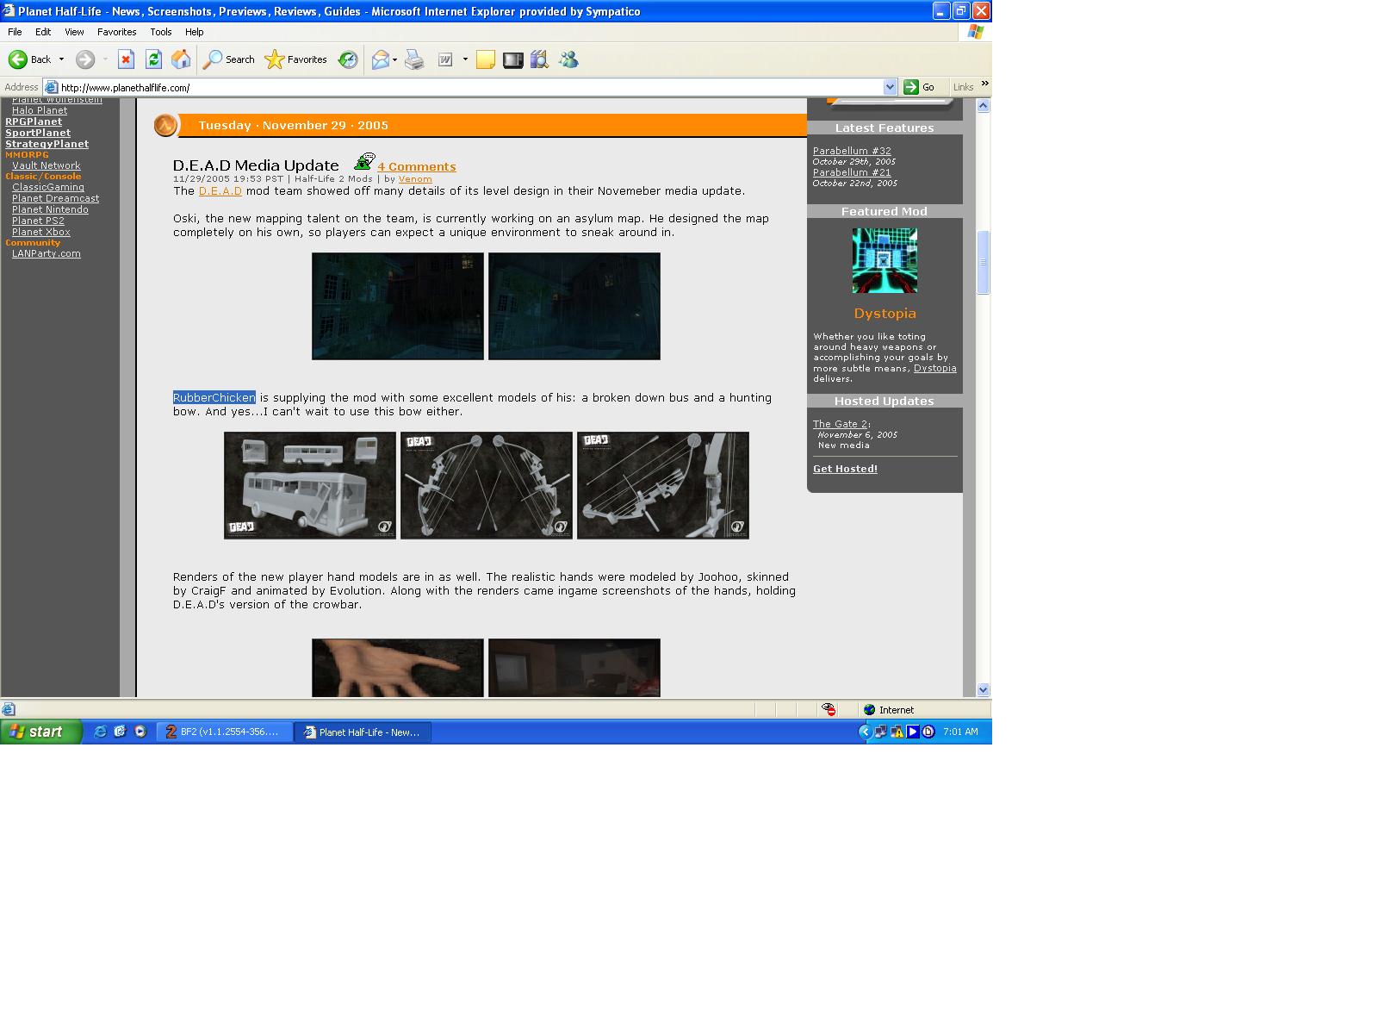Open the Dystopia featured mod thumbnail
Screen dimensions: 1378x1034
point(885,260)
